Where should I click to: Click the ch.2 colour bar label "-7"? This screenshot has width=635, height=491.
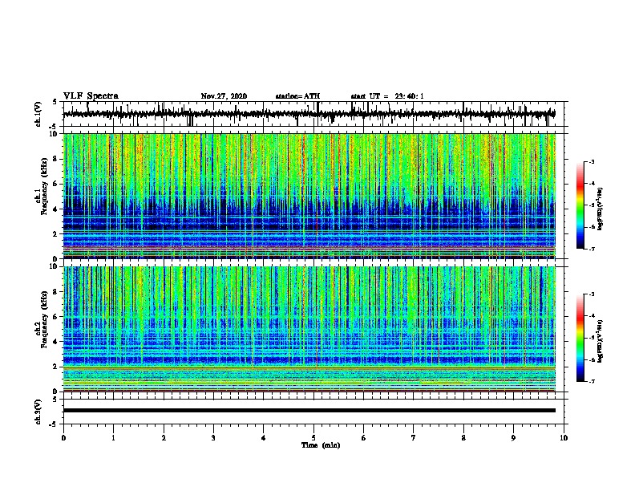[x=592, y=382]
